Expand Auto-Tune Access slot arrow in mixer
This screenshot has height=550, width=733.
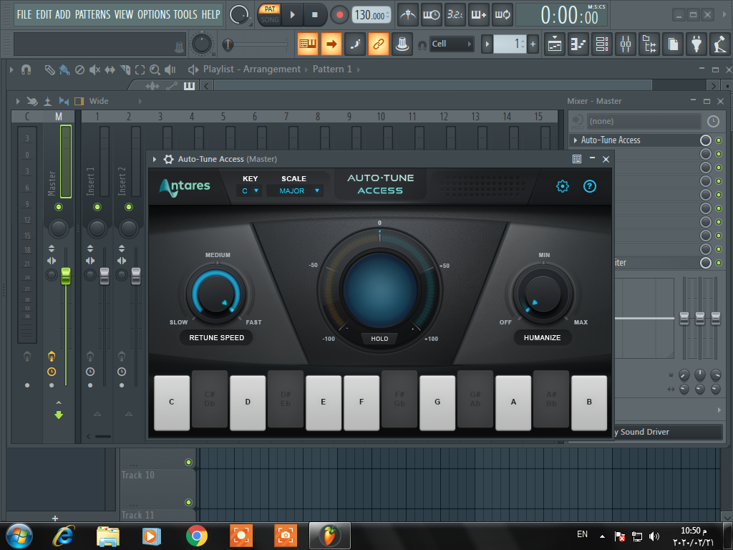[575, 140]
